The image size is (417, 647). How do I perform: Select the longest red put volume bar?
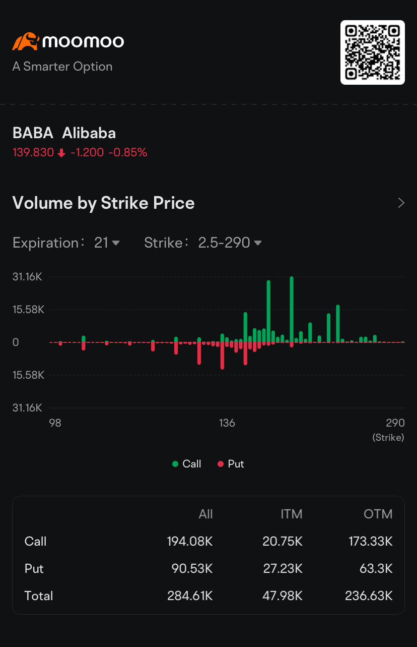222,356
